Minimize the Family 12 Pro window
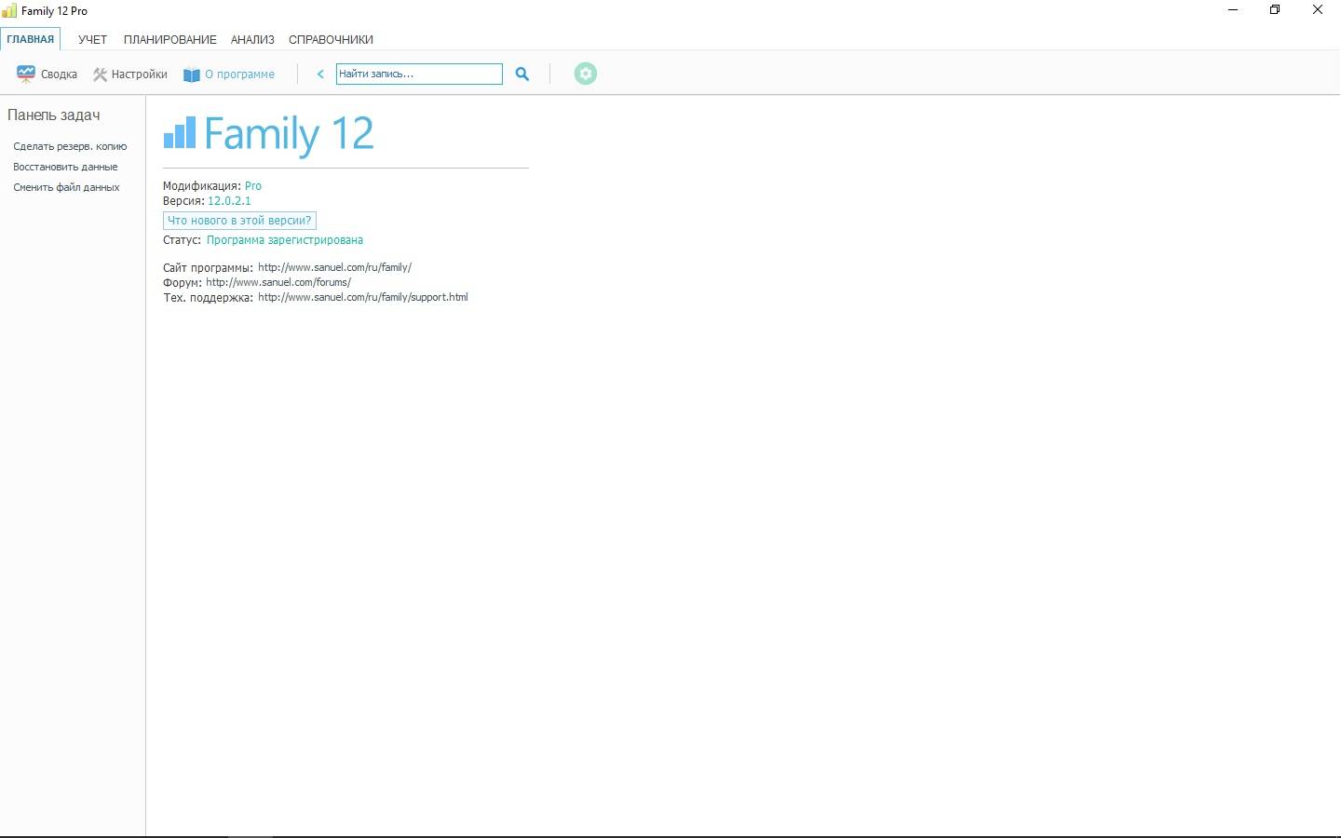 pos(1234,10)
